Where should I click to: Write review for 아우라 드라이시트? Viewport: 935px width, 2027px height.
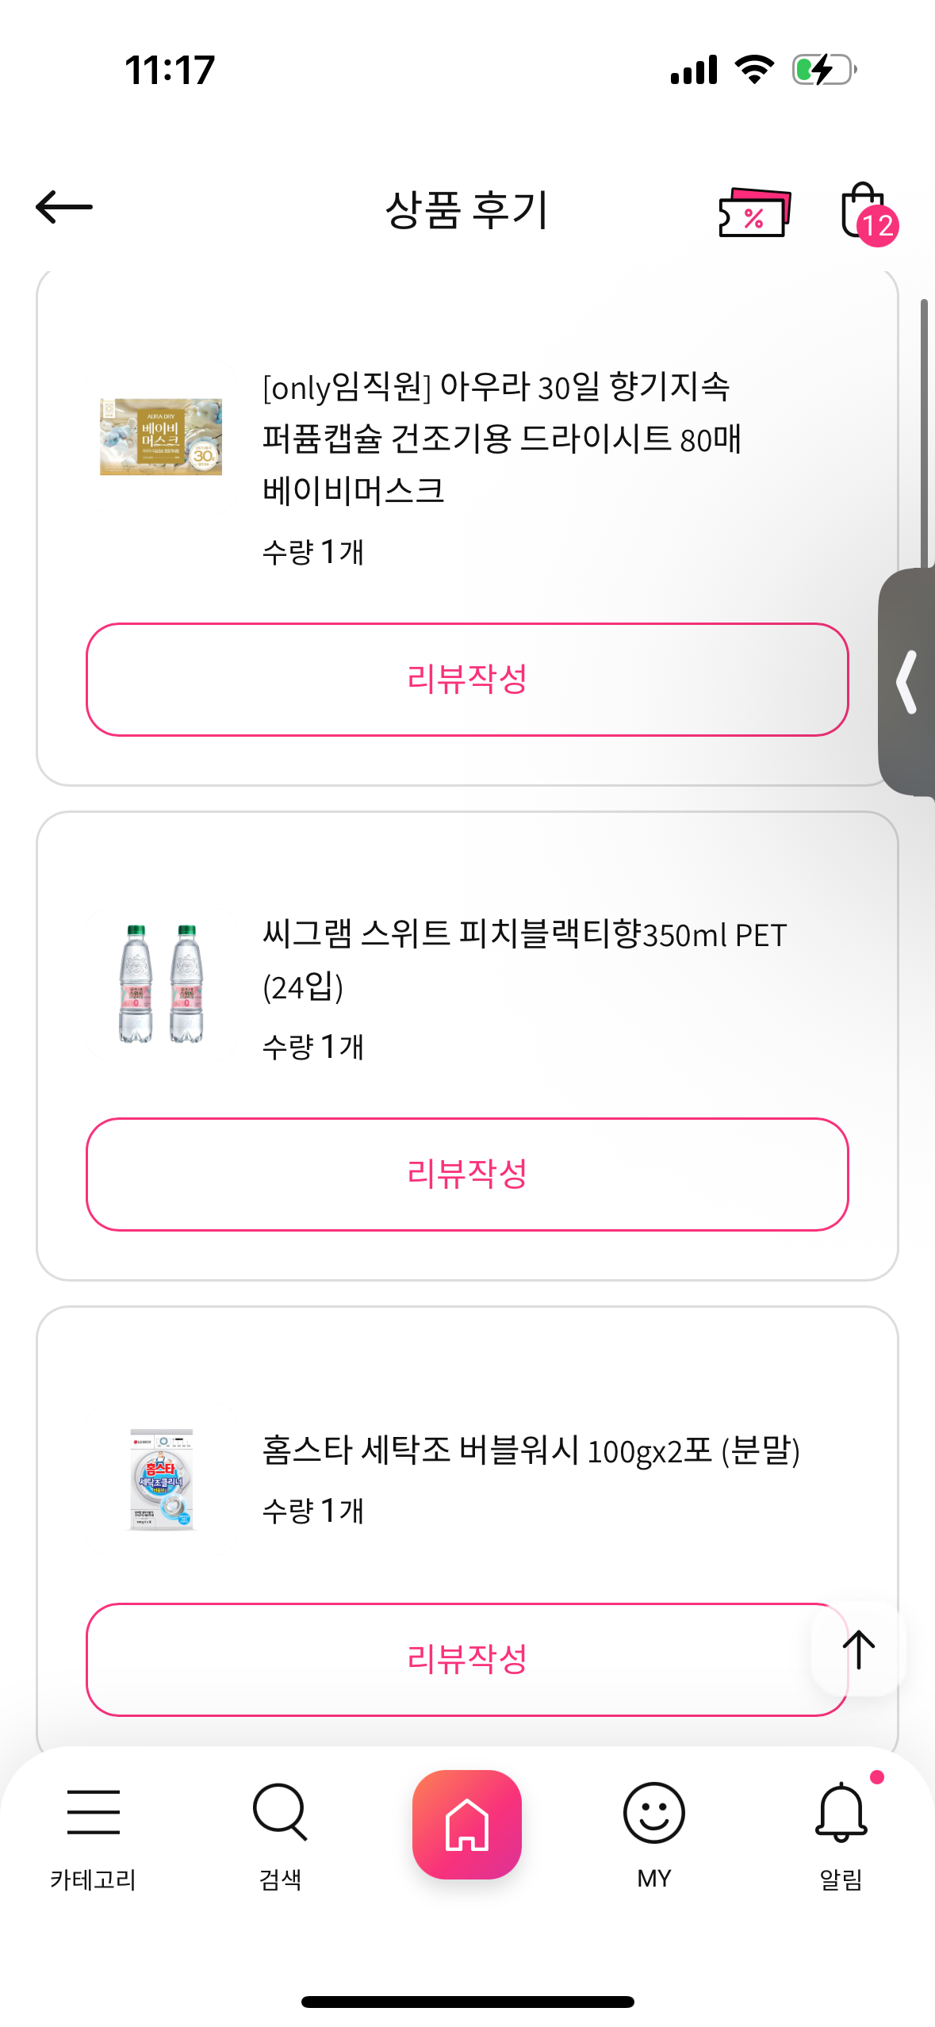(467, 680)
